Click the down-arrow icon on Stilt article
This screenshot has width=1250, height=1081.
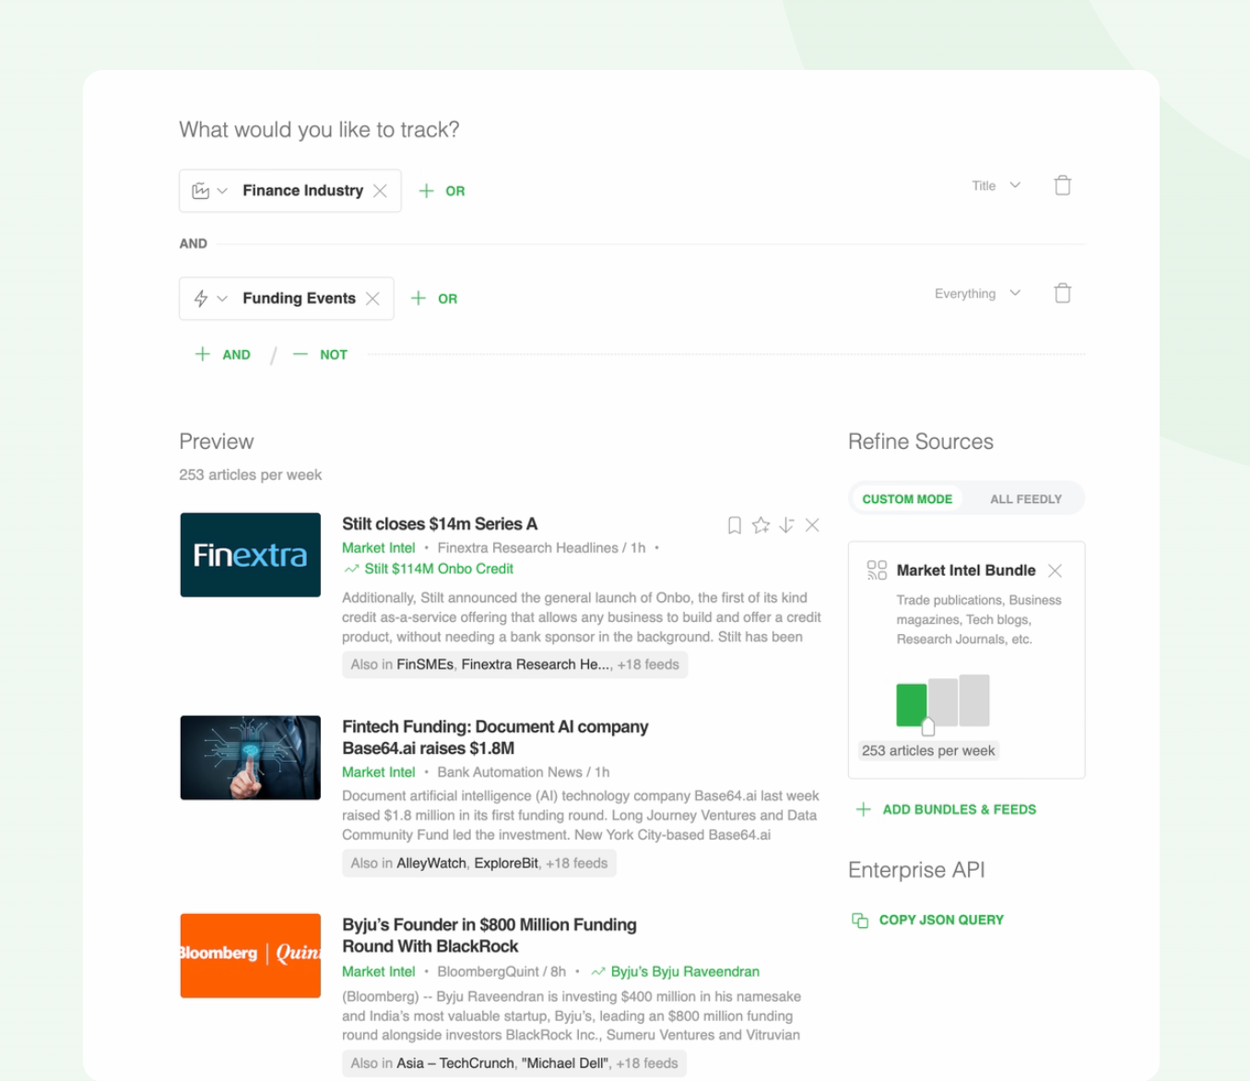point(786,525)
